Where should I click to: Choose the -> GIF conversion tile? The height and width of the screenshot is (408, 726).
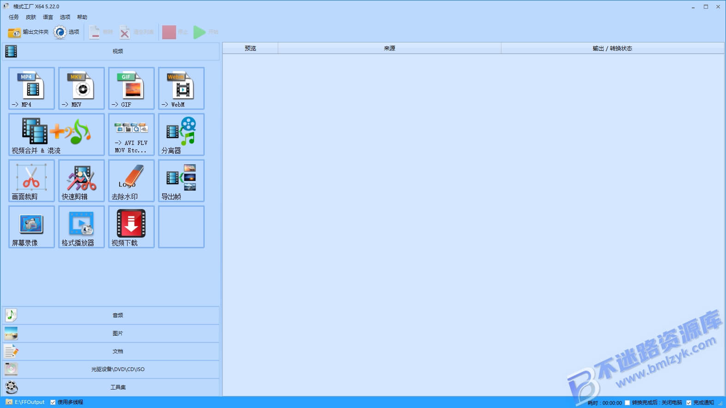(131, 88)
